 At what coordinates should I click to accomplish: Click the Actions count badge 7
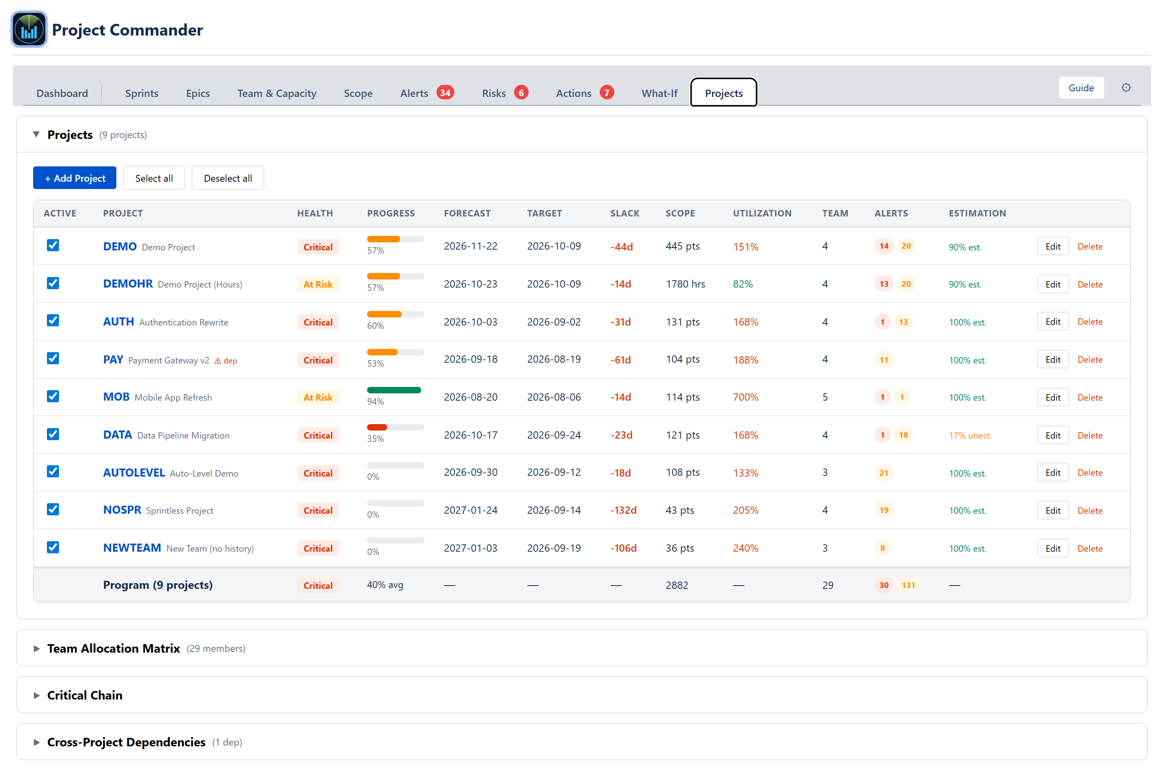[607, 92]
